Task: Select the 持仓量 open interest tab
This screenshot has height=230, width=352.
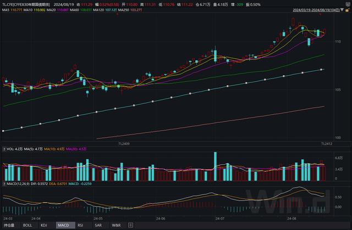Action: [x=9, y=225]
